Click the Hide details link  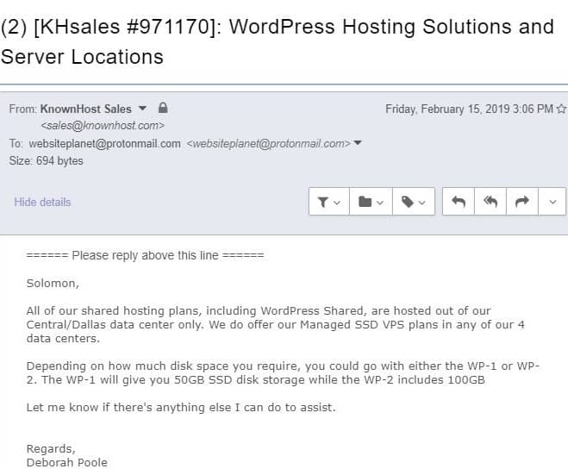point(42,202)
